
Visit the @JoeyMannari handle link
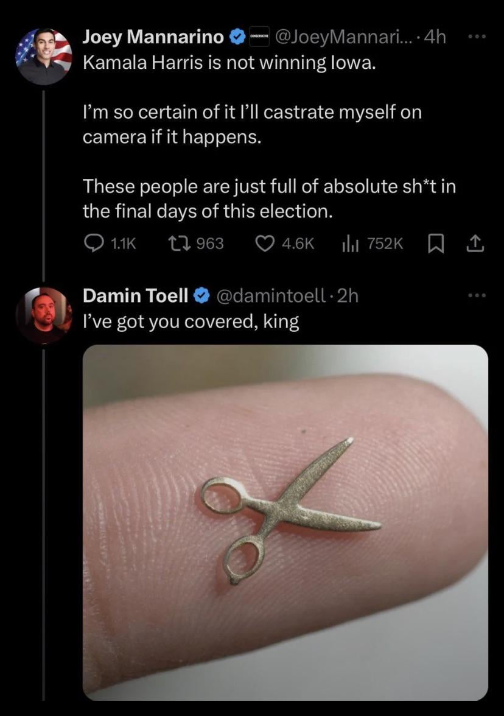(344, 37)
